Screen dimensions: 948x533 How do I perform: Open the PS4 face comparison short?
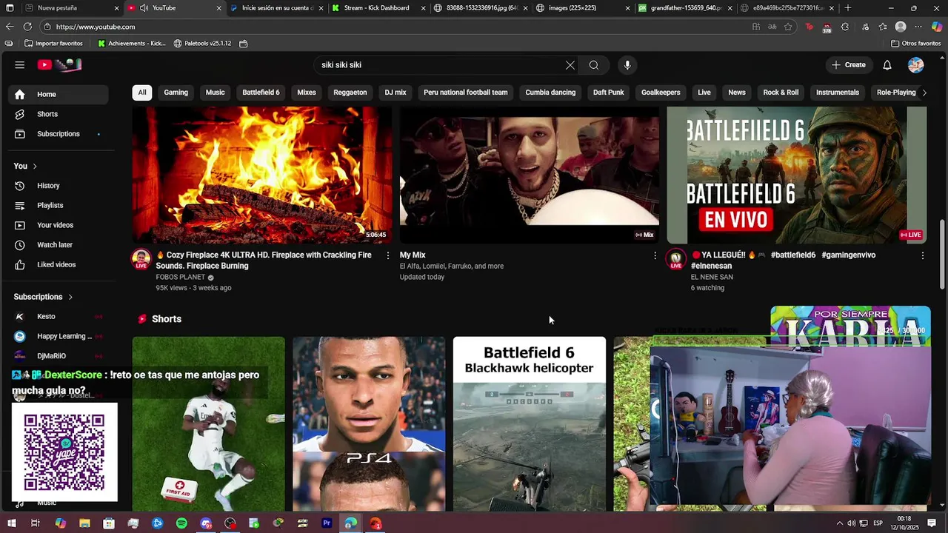pyautogui.click(x=369, y=424)
